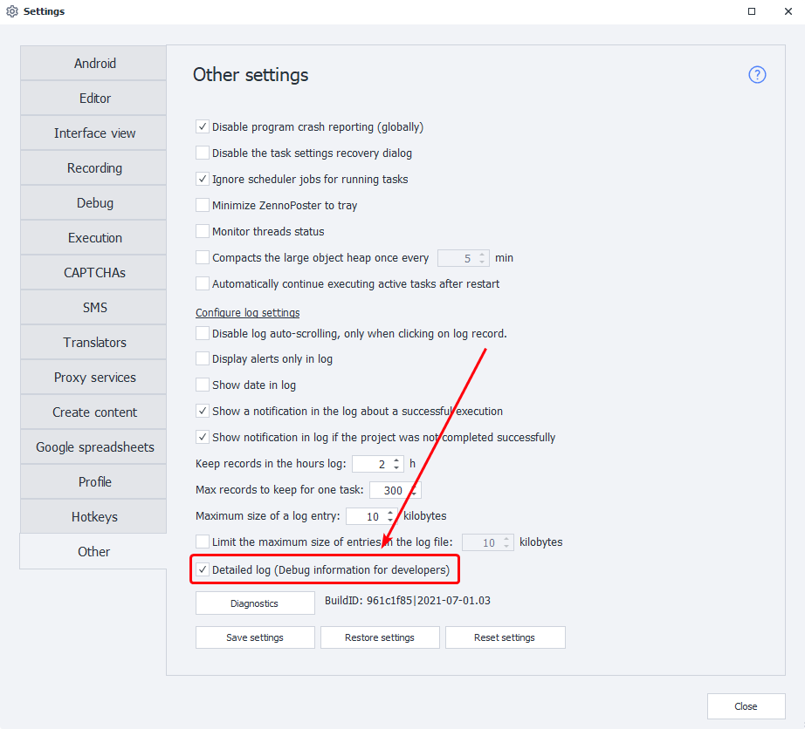The width and height of the screenshot is (805, 729).
Task: Increase Max records for one task value
Action: pos(414,487)
